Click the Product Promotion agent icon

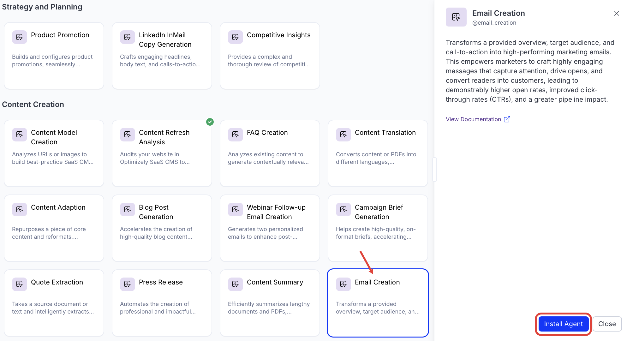pyautogui.click(x=20, y=37)
